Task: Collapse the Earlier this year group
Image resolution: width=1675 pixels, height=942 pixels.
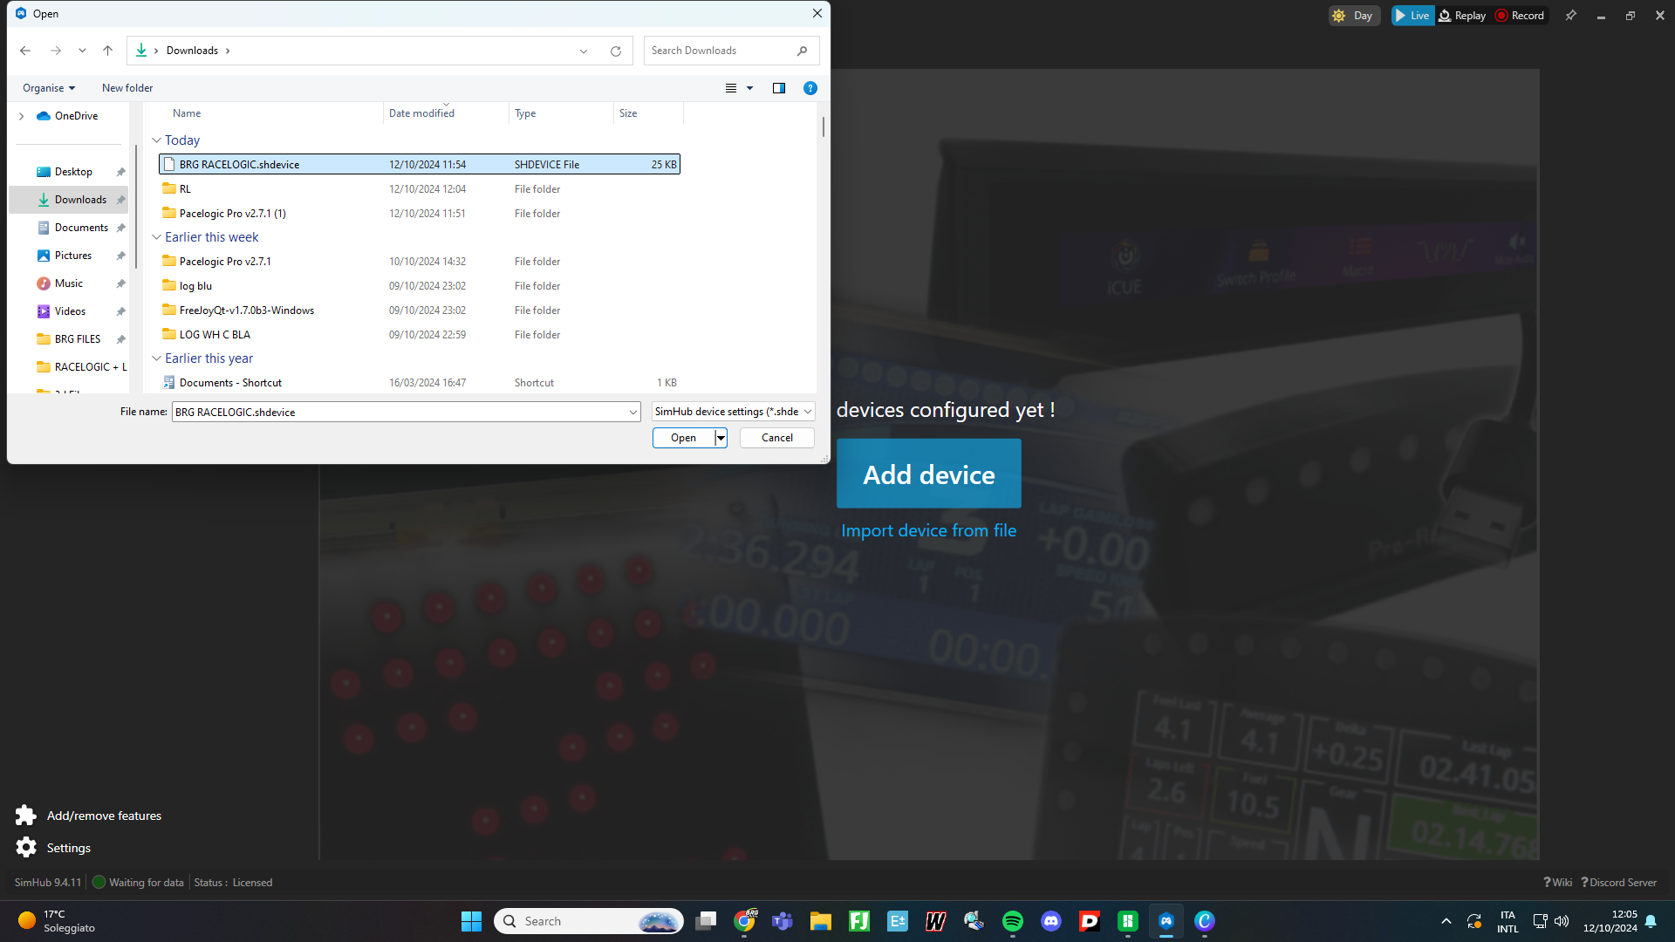Action: coord(156,358)
